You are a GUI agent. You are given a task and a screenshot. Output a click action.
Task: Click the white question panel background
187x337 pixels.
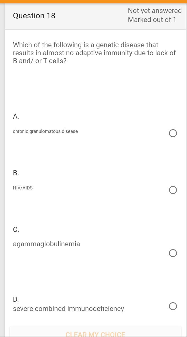click(95, 88)
